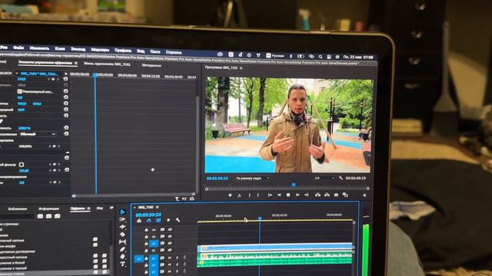Open the Справка menu
The image size is (492, 276).
[174, 52]
